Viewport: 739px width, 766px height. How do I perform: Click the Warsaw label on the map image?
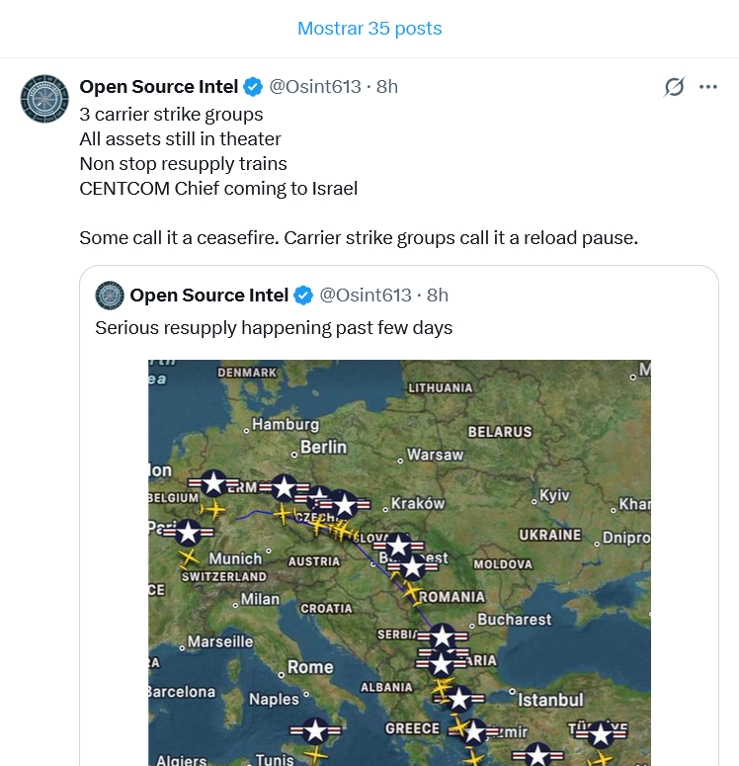tap(435, 456)
